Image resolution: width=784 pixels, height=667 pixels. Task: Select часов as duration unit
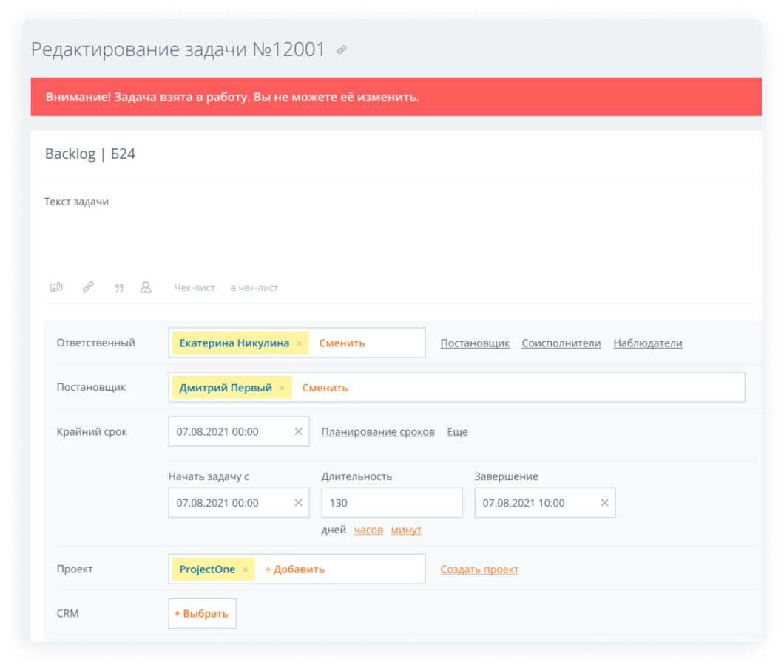coord(368,530)
